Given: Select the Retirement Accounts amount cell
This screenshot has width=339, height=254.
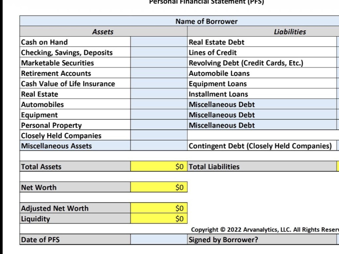Looking at the screenshot, I should click(x=159, y=73).
